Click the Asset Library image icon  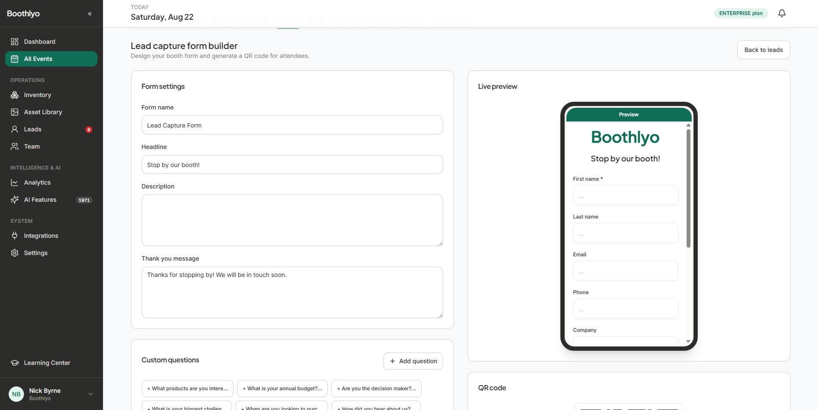[15, 112]
